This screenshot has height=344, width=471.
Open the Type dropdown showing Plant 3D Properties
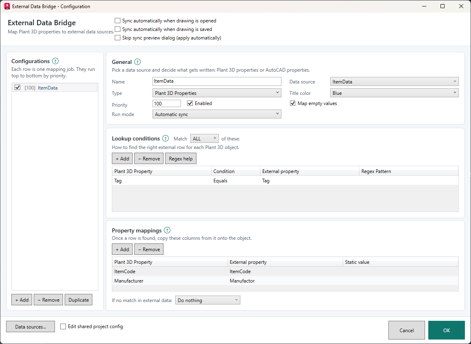(x=217, y=93)
